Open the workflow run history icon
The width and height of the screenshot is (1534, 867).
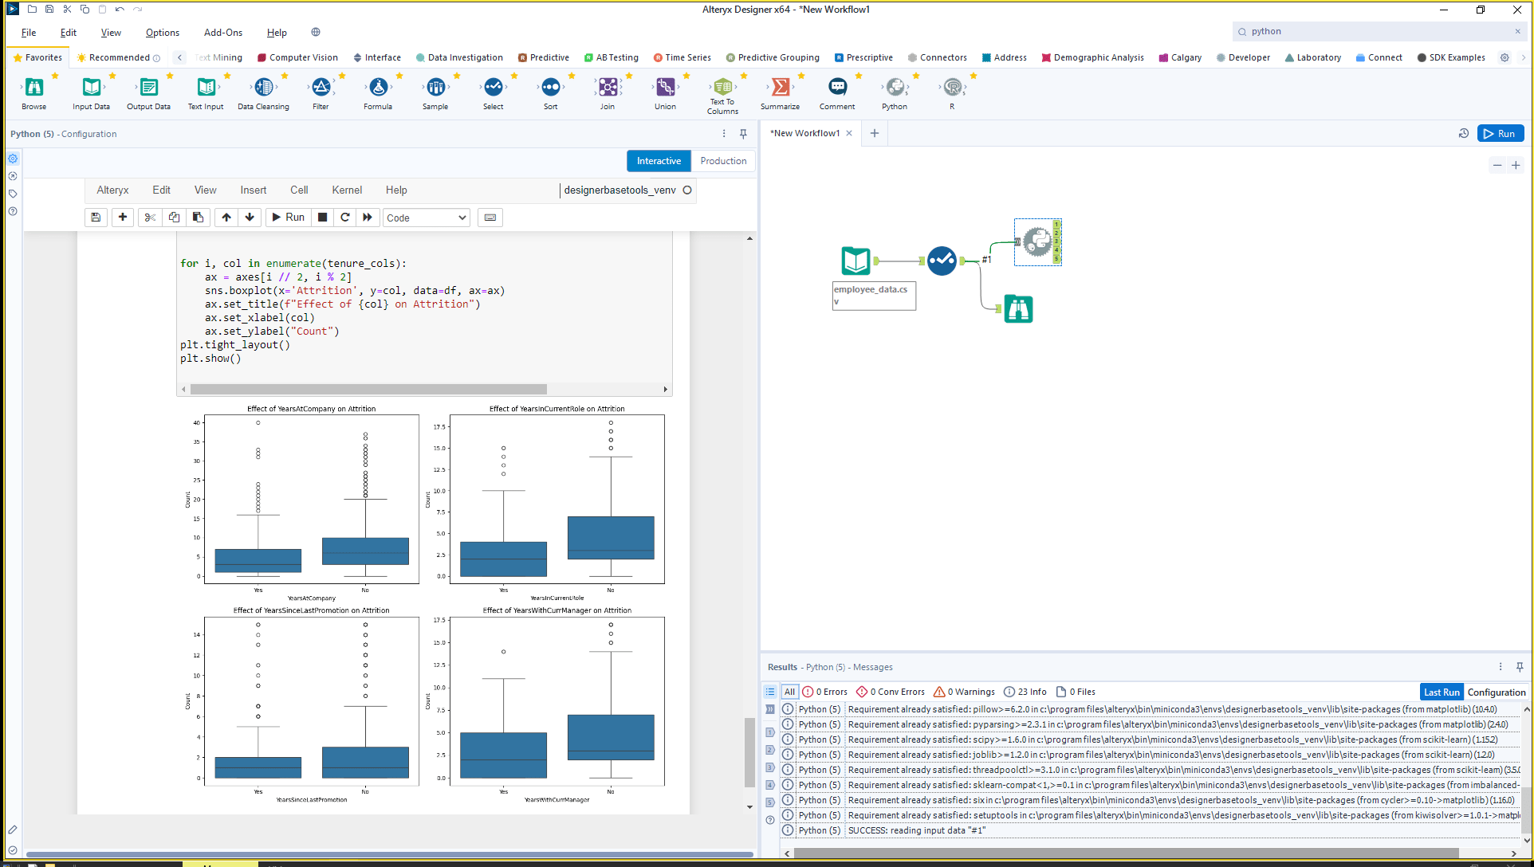(x=1463, y=134)
